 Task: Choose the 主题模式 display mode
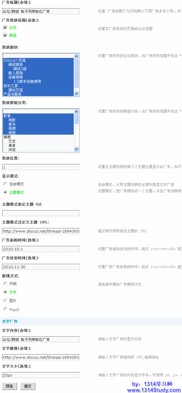coord(5,193)
